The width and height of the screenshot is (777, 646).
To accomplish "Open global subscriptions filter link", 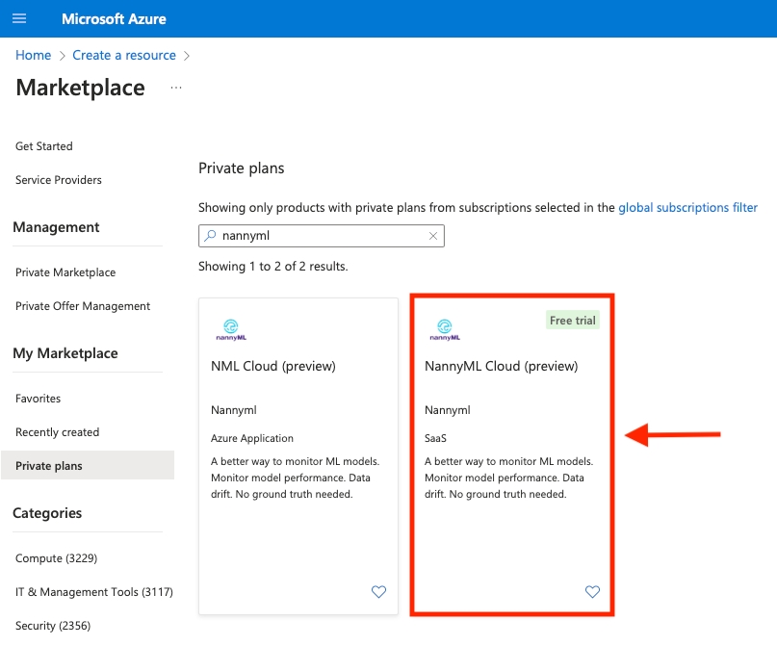I will 687,207.
